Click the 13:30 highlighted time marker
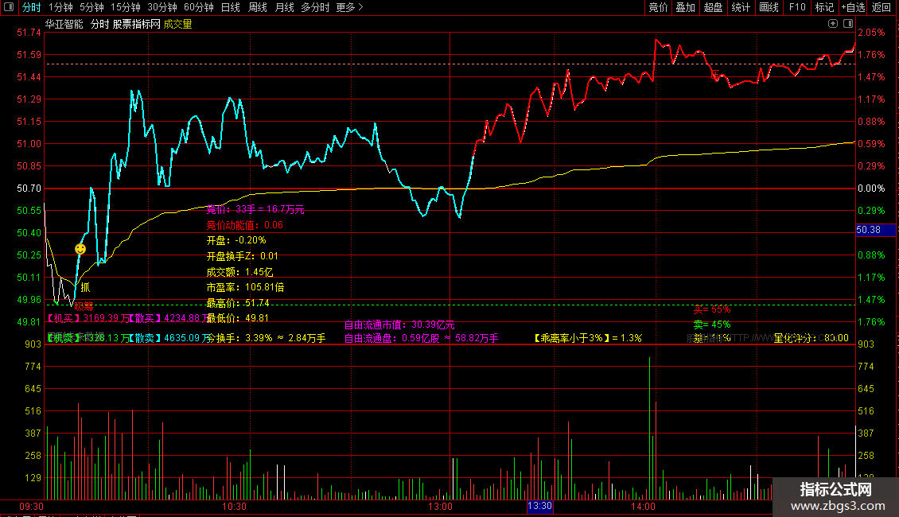The width and height of the screenshot is (899, 517). click(539, 506)
